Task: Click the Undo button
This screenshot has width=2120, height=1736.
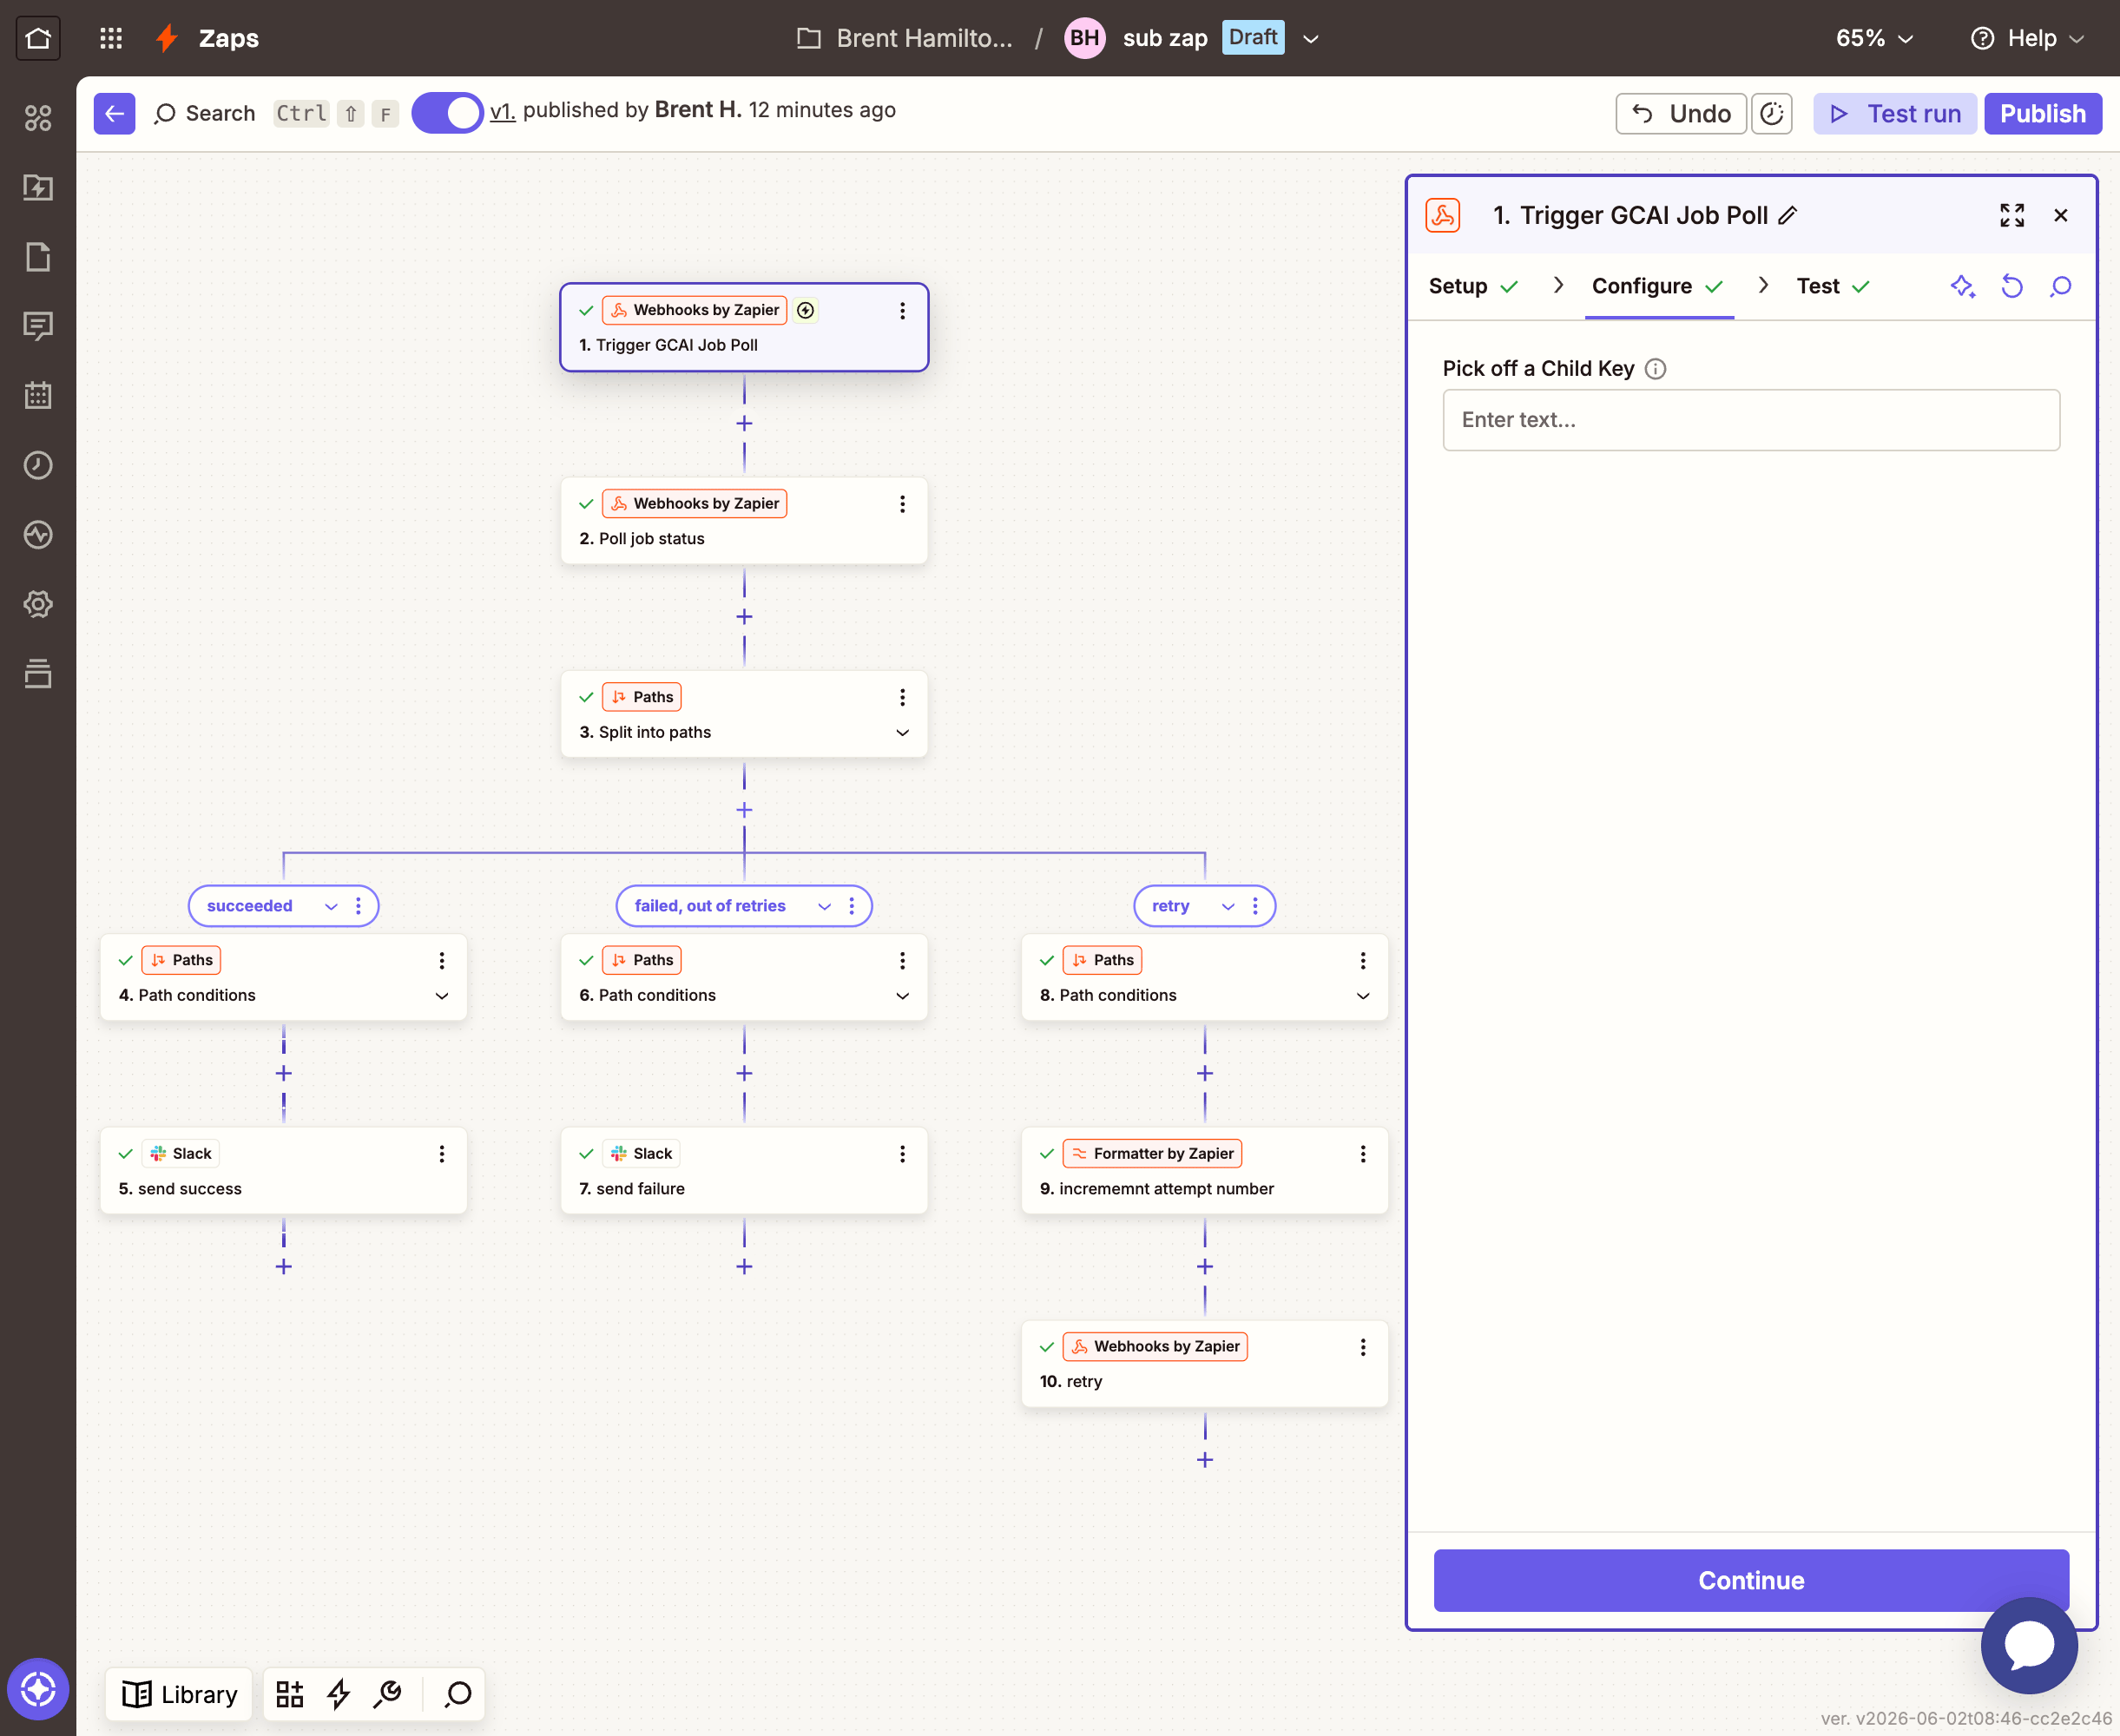Action: coord(1681,113)
